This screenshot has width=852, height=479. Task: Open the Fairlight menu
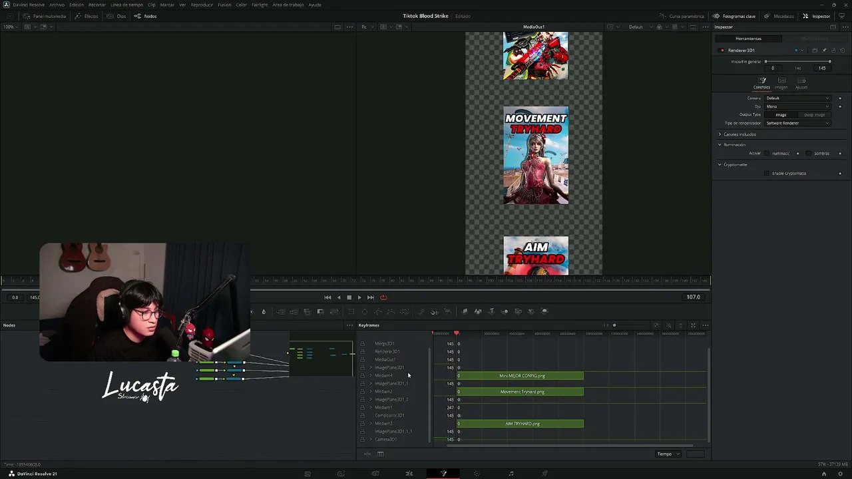point(260,5)
